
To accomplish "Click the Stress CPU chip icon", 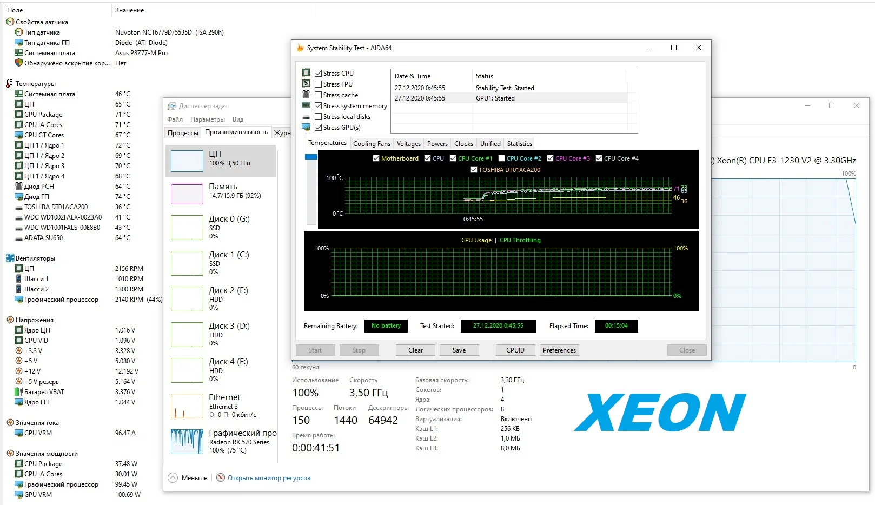I will coord(306,73).
